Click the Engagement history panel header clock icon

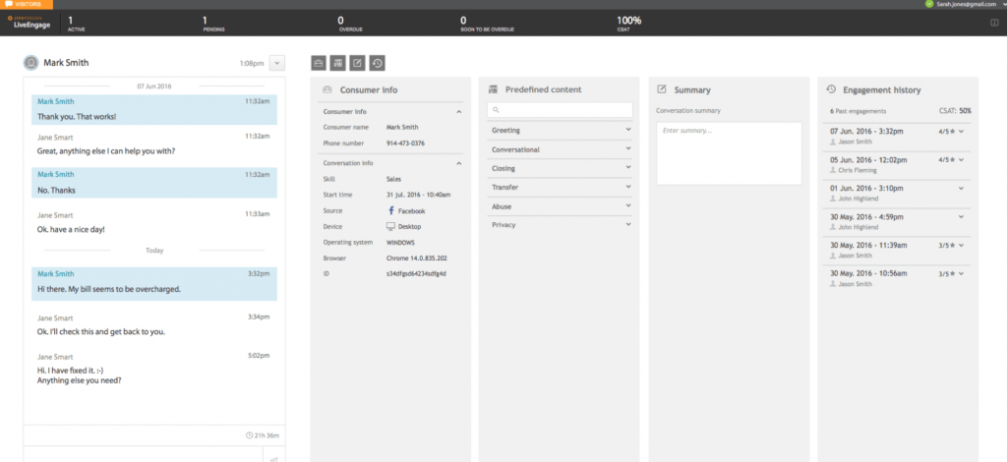point(830,89)
